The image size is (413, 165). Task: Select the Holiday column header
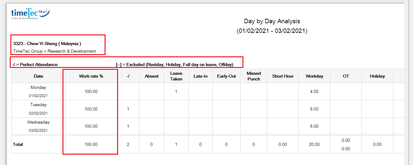coord(377,76)
